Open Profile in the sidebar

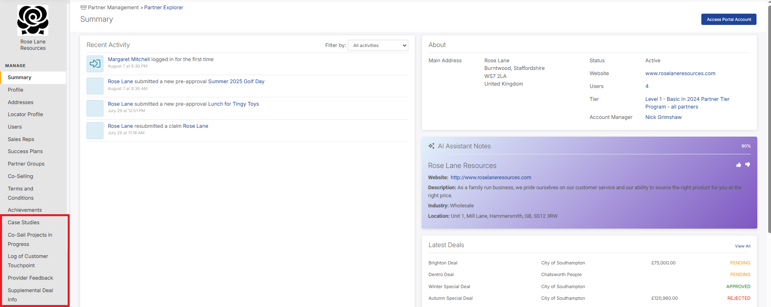(16, 90)
